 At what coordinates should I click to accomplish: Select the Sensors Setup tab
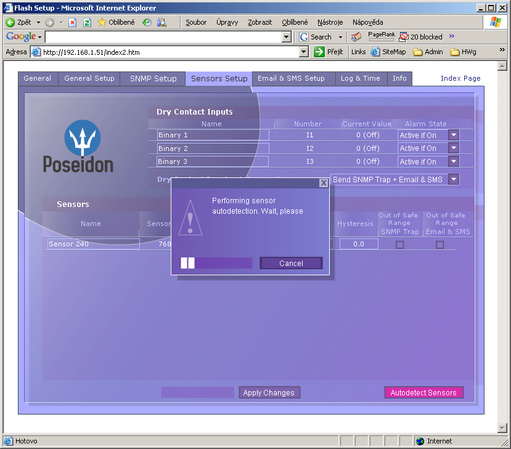219,78
